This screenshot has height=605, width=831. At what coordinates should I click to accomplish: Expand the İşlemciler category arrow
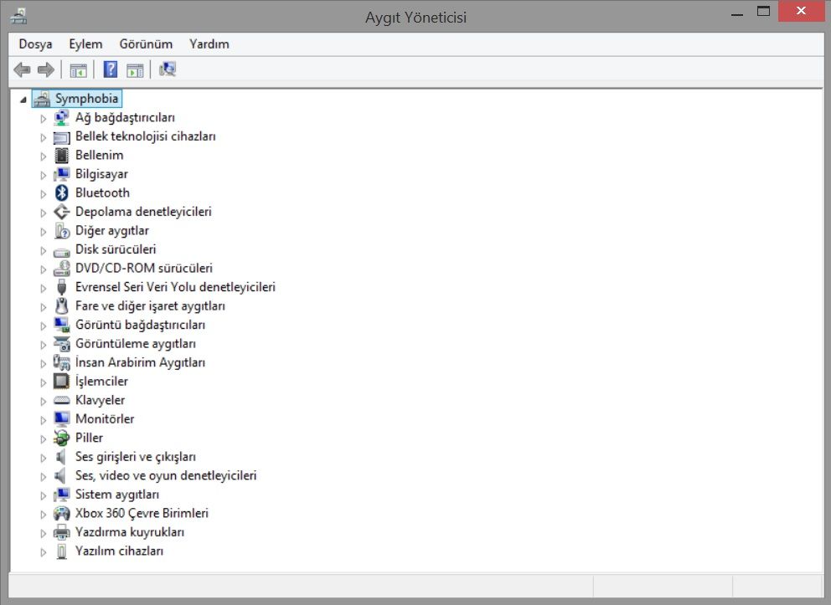[x=43, y=382]
